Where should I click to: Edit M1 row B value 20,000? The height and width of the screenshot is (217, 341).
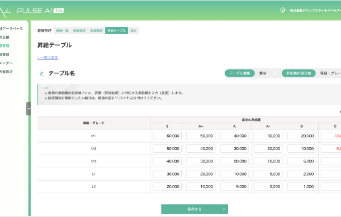(301, 136)
